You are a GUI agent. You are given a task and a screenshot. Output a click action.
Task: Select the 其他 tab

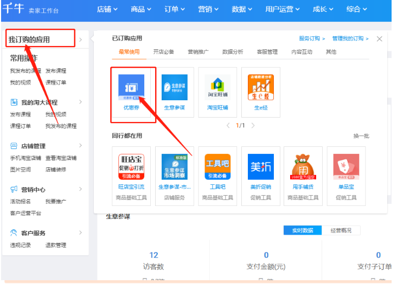pyautogui.click(x=331, y=52)
